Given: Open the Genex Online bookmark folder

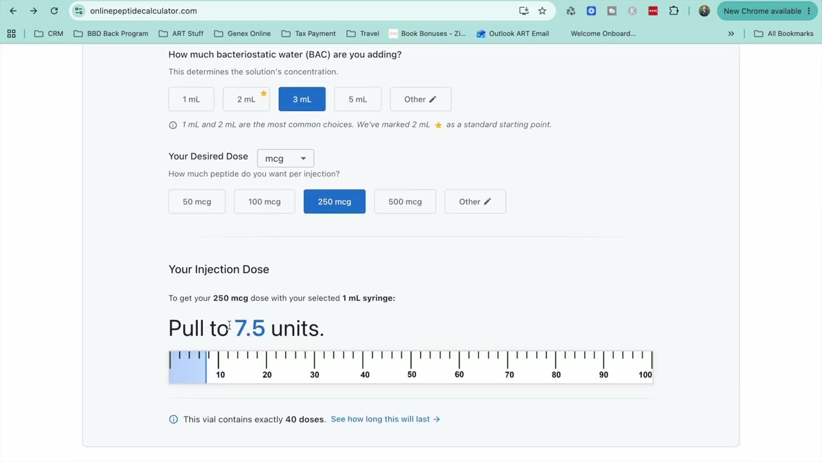Looking at the screenshot, I should 242,33.
